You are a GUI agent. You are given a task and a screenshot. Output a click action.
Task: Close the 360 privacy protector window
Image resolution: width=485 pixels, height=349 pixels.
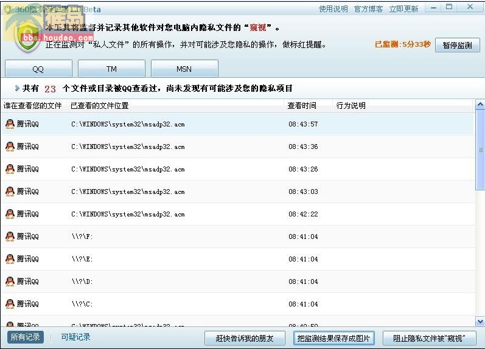(x=470, y=7)
